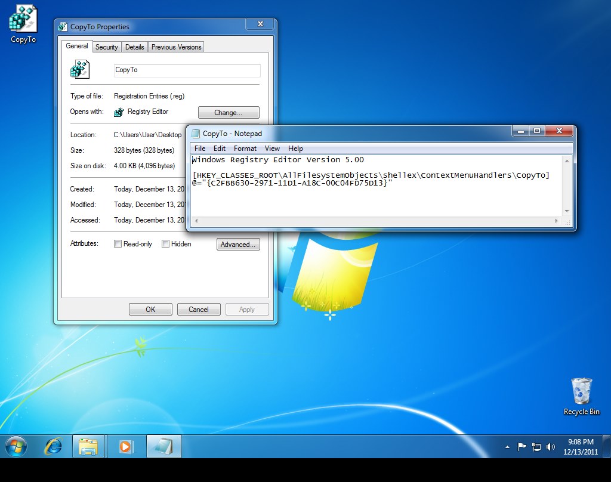Switch to the Notepad taskbar button

point(164,446)
